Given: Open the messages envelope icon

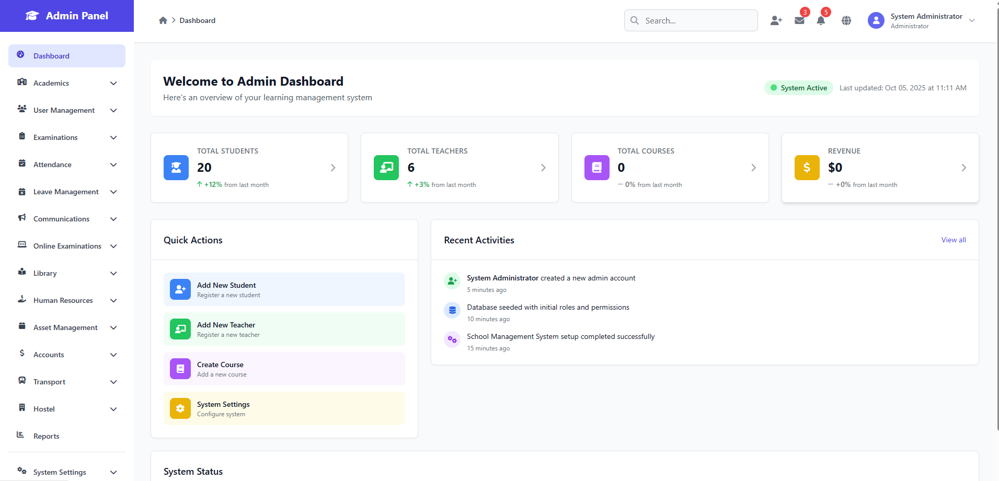Looking at the screenshot, I should pos(799,20).
